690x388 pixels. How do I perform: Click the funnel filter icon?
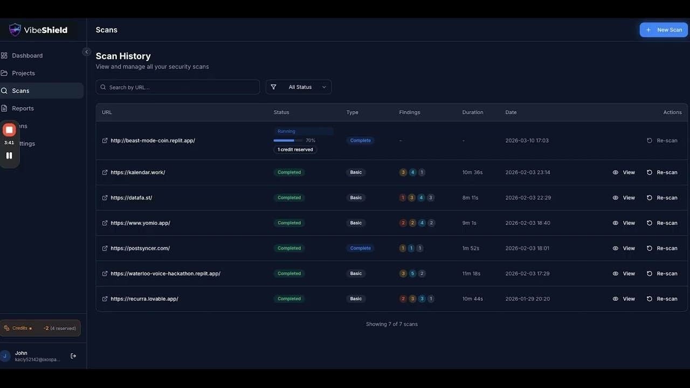click(x=273, y=87)
